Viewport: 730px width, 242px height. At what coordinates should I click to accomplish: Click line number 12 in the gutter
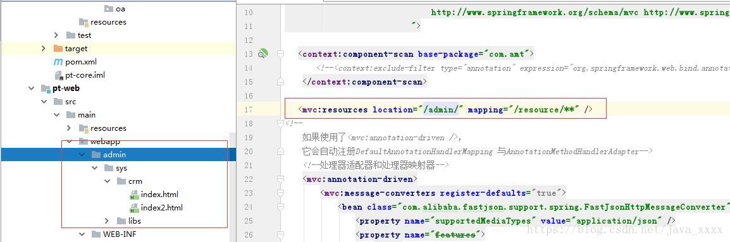click(248, 40)
